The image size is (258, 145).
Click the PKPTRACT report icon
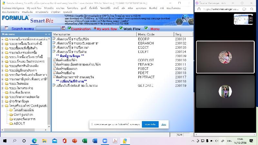coord(54,77)
